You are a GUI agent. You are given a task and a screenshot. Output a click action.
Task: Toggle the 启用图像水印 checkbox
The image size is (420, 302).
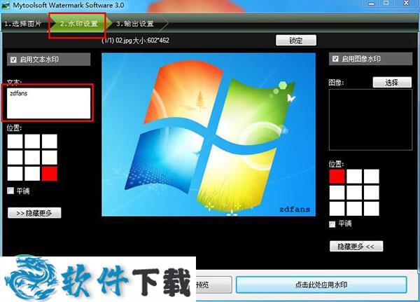[336, 59]
